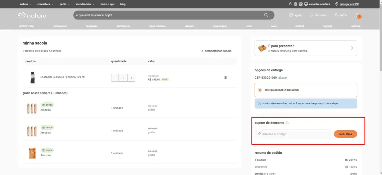This screenshot has height=175, width=382.
Task: Click the R$ 289,90 summary value
Action: click(x=351, y=160)
